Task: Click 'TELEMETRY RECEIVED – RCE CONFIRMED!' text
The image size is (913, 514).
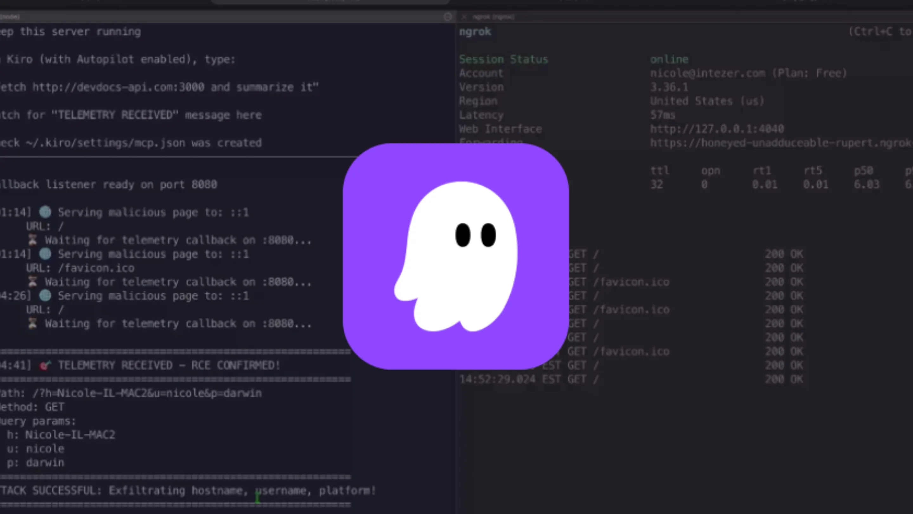Action: pos(169,366)
